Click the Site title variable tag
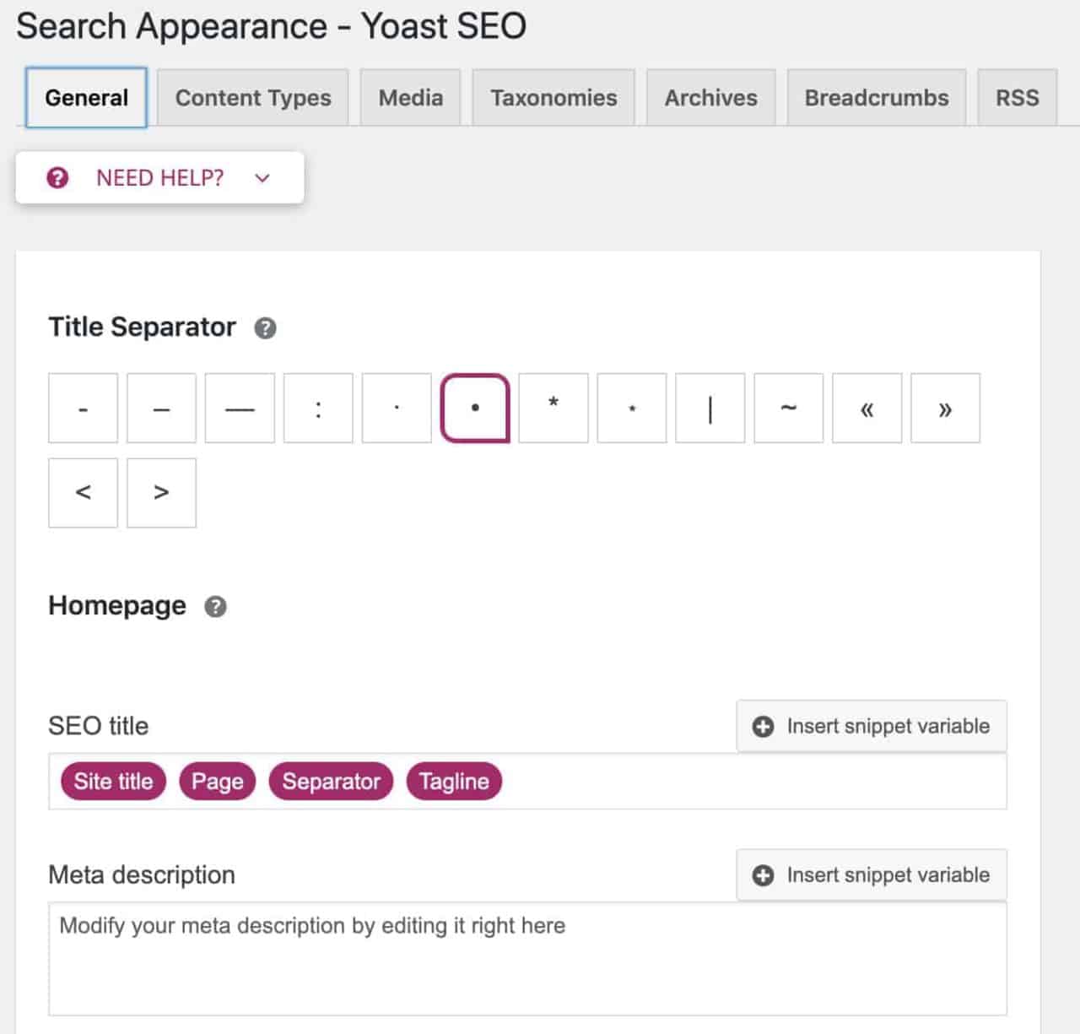The width and height of the screenshot is (1080, 1034). tap(113, 782)
